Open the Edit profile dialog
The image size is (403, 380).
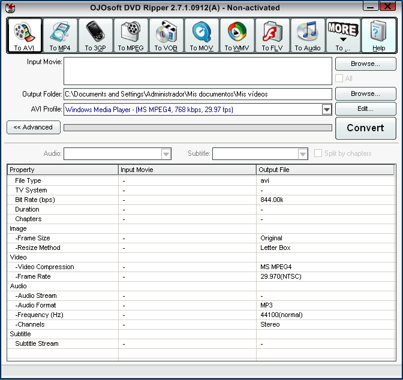tap(365, 109)
